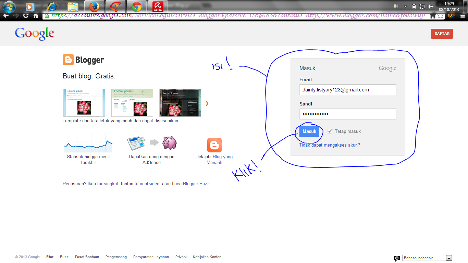Bookmark this page with the star icon
Viewport: 468px width, 263px height.
[441, 16]
